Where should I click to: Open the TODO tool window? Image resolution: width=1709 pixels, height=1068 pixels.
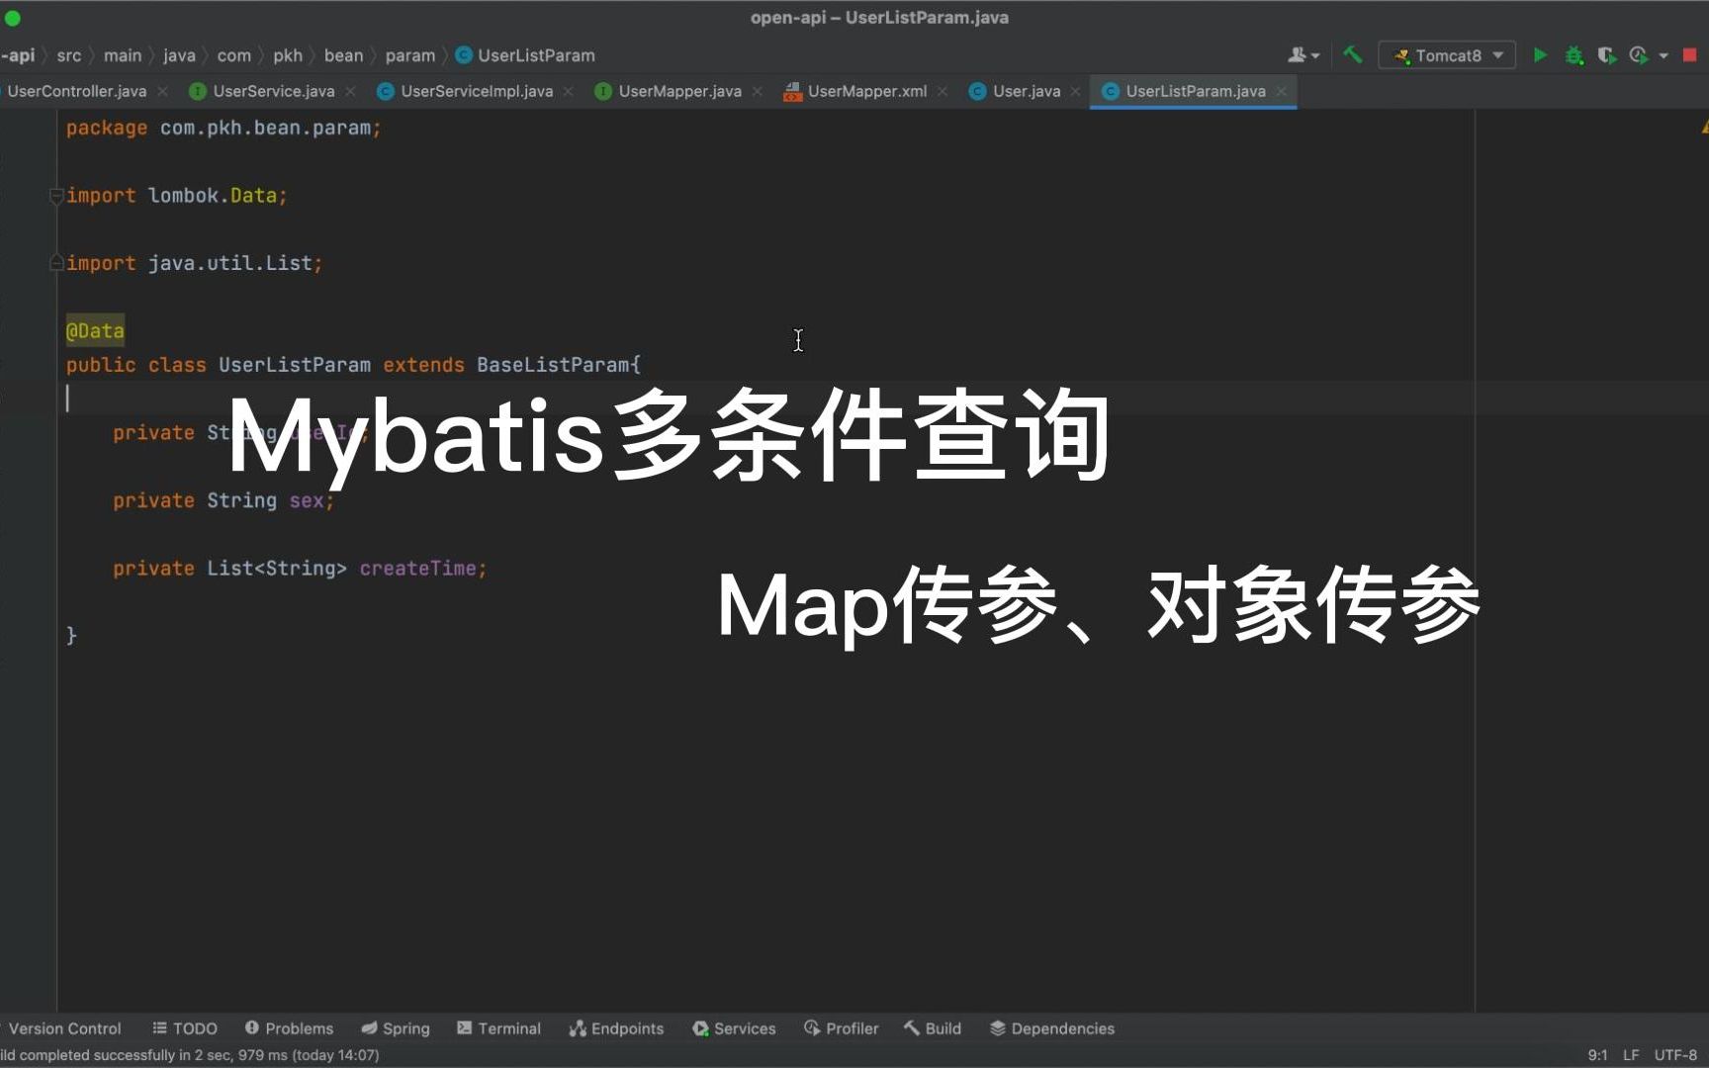[185, 1028]
